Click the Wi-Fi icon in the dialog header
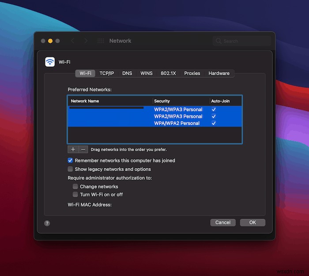This screenshot has width=309, height=276. click(x=50, y=62)
